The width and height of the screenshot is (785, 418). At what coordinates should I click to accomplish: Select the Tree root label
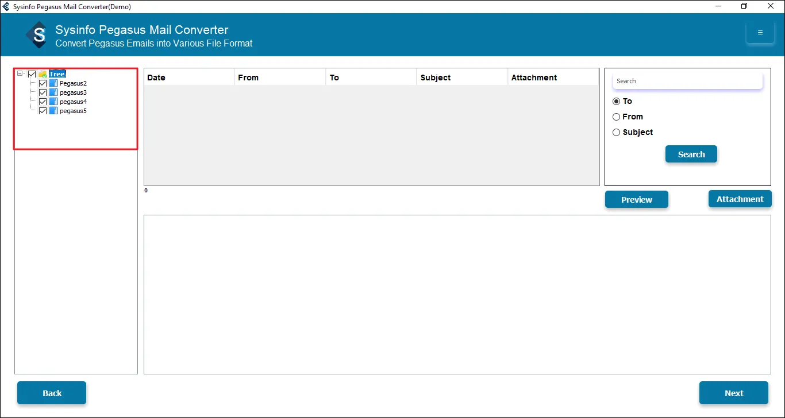(57, 74)
